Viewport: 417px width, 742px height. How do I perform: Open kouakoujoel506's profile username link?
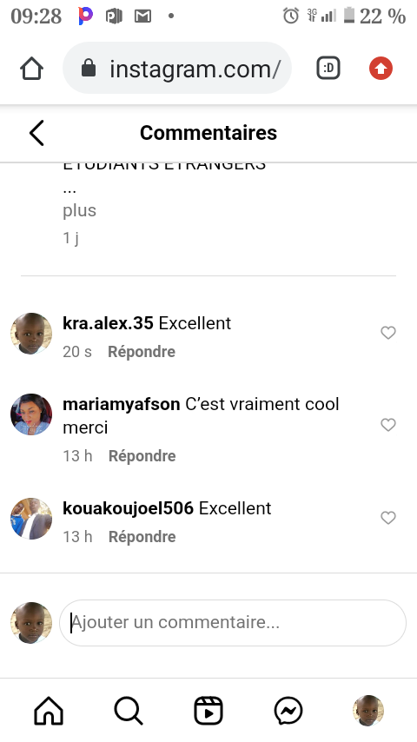click(x=128, y=508)
